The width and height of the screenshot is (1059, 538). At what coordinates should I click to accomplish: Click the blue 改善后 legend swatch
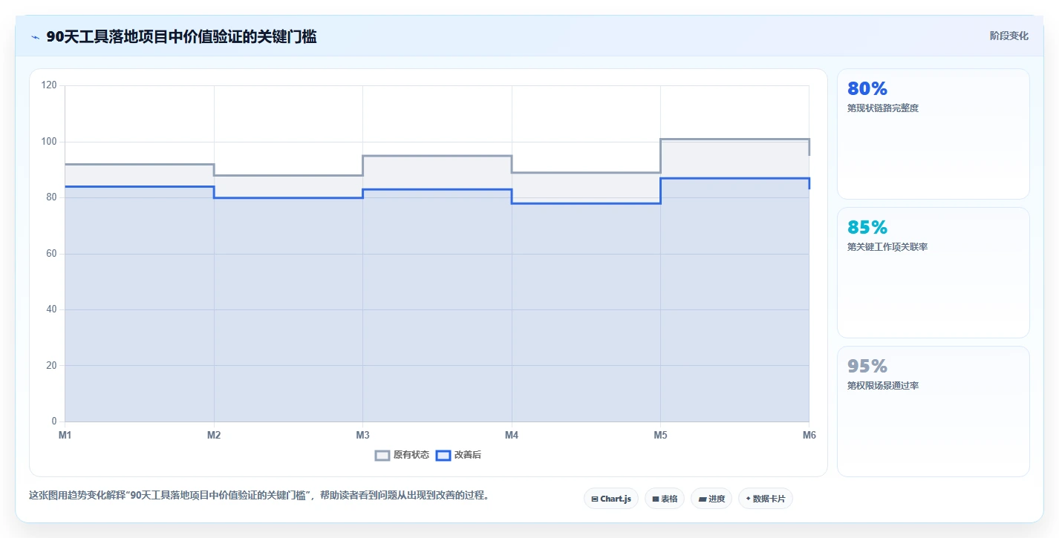coord(443,455)
